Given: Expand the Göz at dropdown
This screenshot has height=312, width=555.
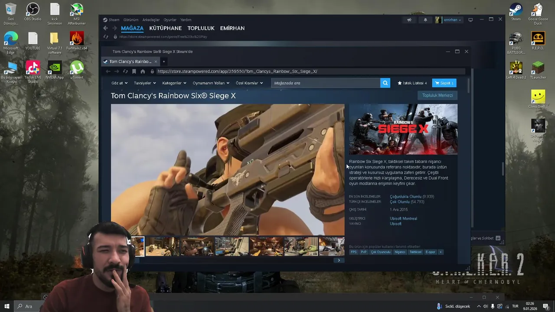Looking at the screenshot, I should click(x=120, y=83).
